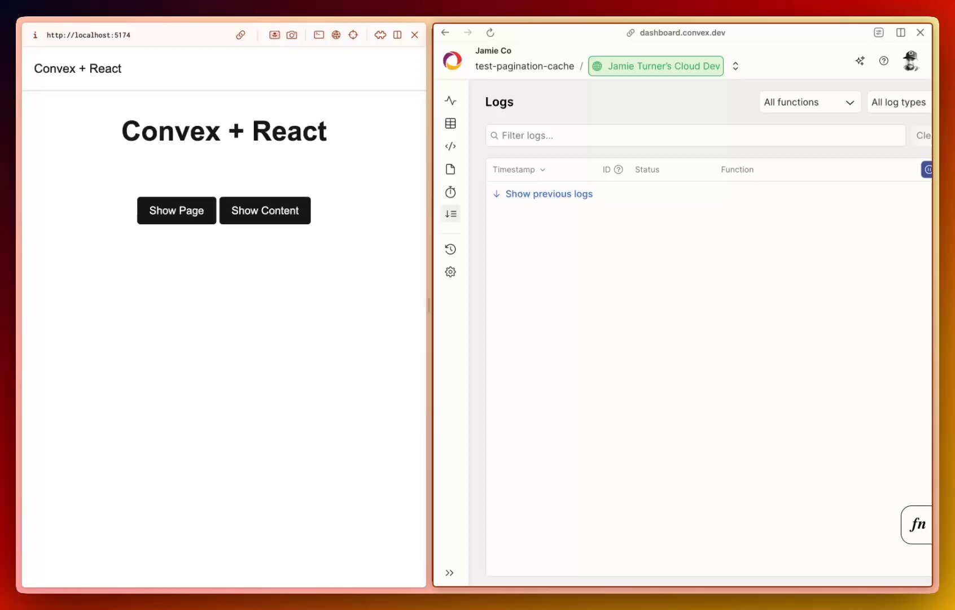The image size is (955, 610).
Task: Click the Clear logs button
Action: pyautogui.click(x=922, y=136)
